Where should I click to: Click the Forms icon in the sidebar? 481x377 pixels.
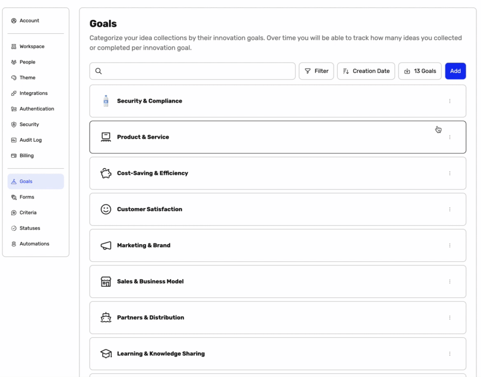(14, 197)
